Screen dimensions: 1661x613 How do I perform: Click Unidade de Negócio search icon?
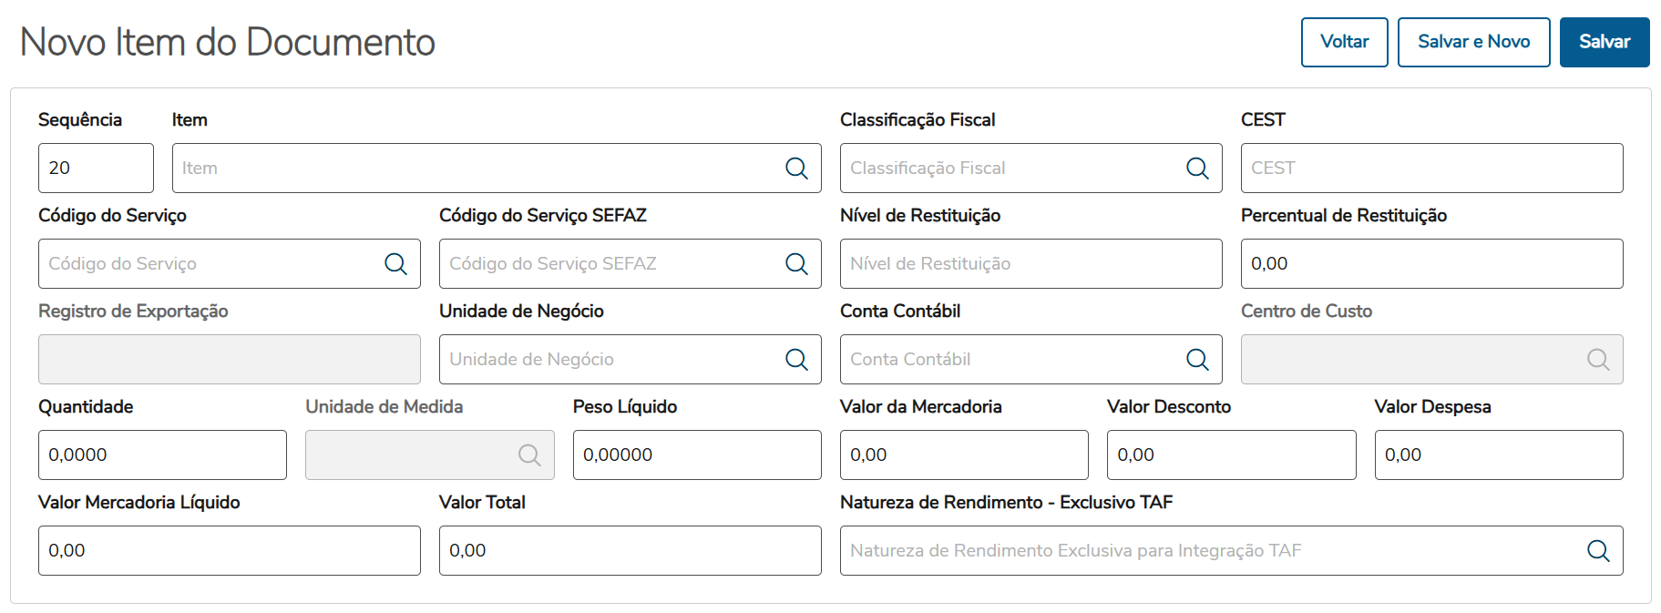(796, 360)
